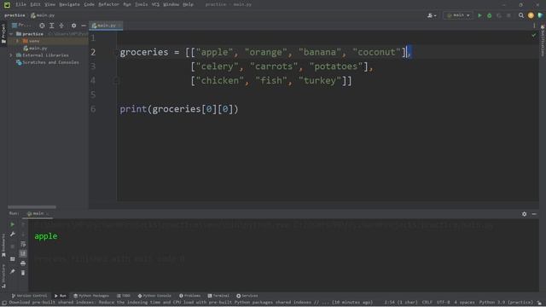Start debugging with the bug icon
Viewport: 546px width, 307px height.
(489, 15)
